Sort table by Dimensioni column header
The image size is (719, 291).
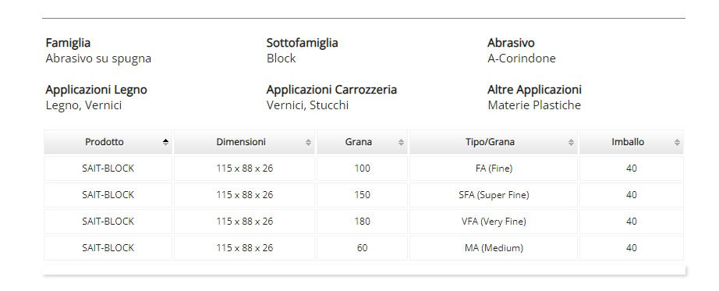tap(244, 142)
